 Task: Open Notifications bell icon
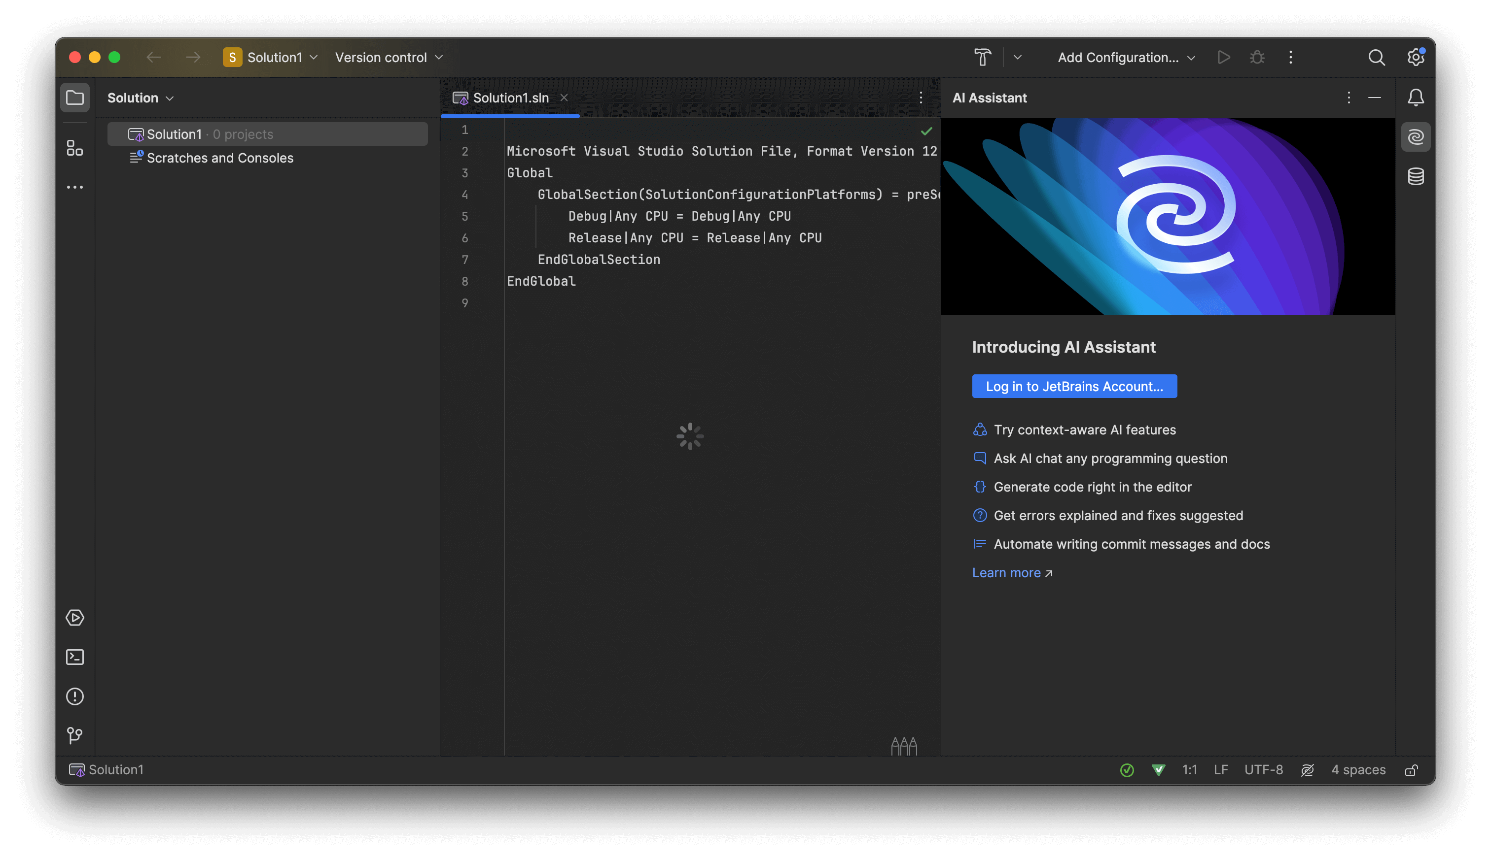(1416, 97)
